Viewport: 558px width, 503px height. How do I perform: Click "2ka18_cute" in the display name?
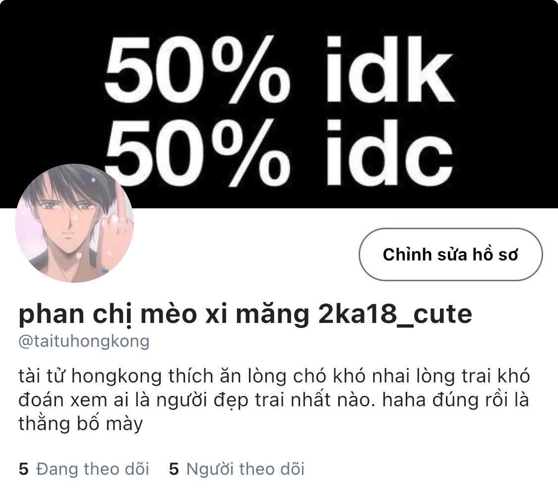(395, 314)
